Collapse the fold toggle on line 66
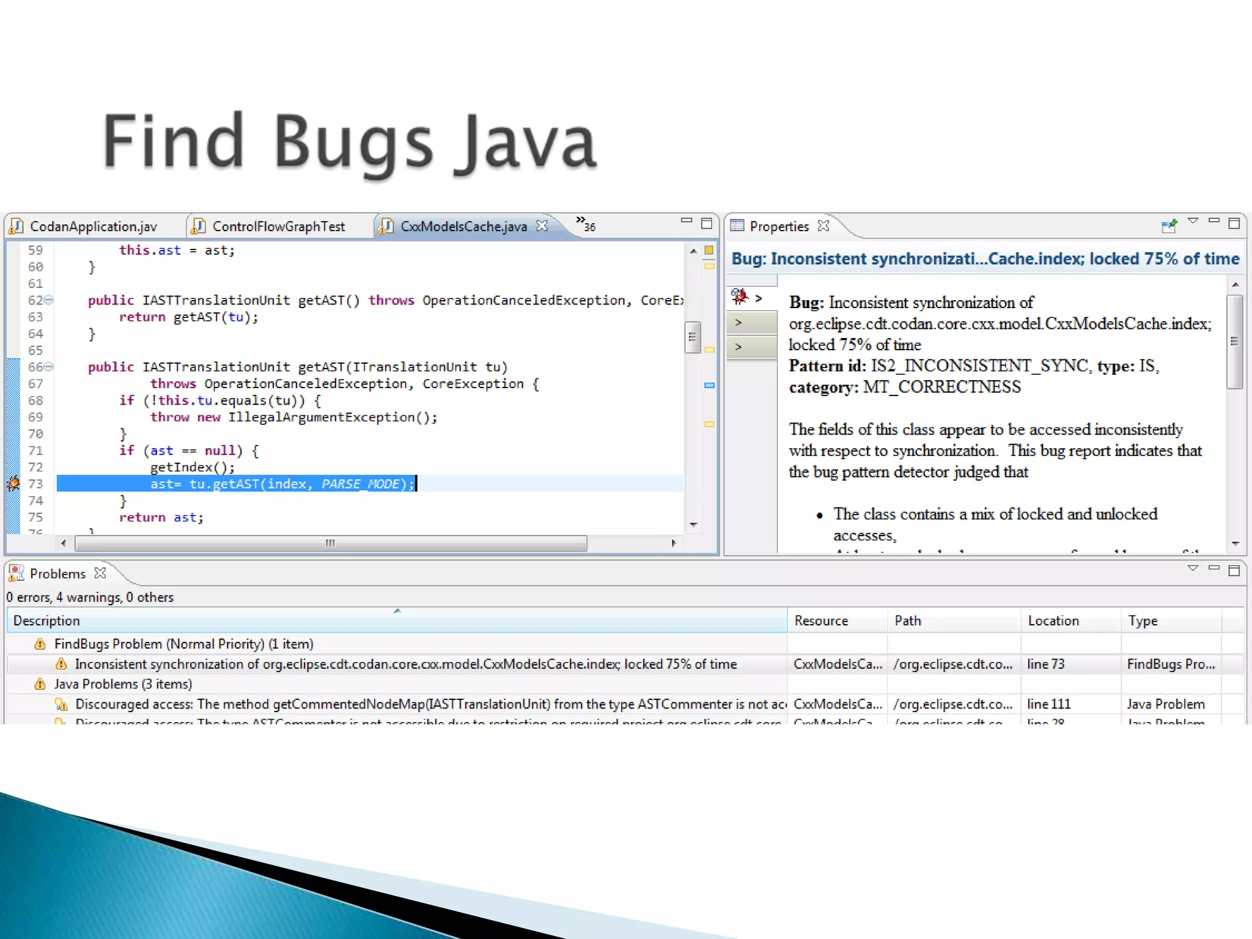Image resolution: width=1252 pixels, height=939 pixels. tap(48, 366)
